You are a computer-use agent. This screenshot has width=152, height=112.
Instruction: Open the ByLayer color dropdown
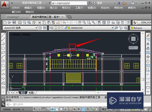pos(141,28)
